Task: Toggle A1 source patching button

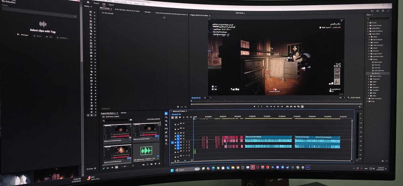Action: click(x=172, y=143)
